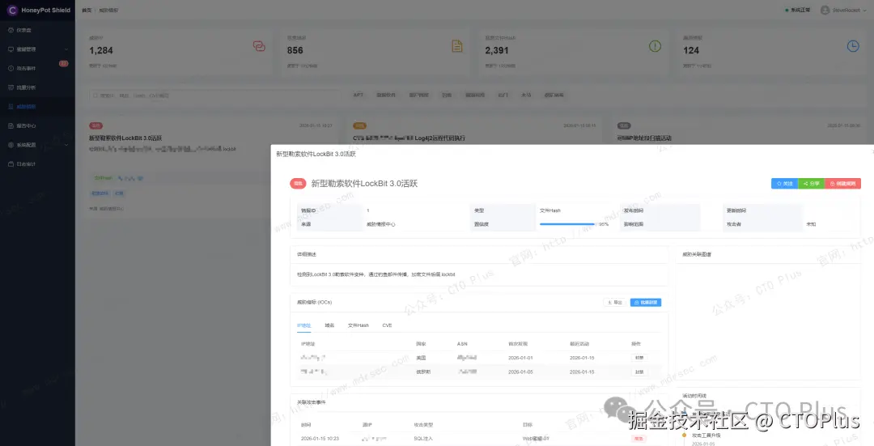The height and width of the screenshot is (446, 874).
Task: Click the 美国 country cell
Action: click(x=421, y=358)
